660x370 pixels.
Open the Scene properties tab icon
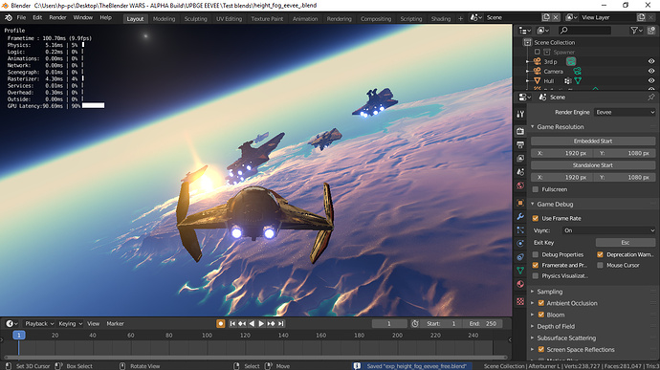(520, 172)
